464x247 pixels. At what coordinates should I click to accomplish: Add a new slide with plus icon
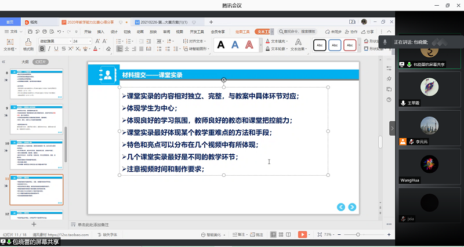click(x=34, y=224)
